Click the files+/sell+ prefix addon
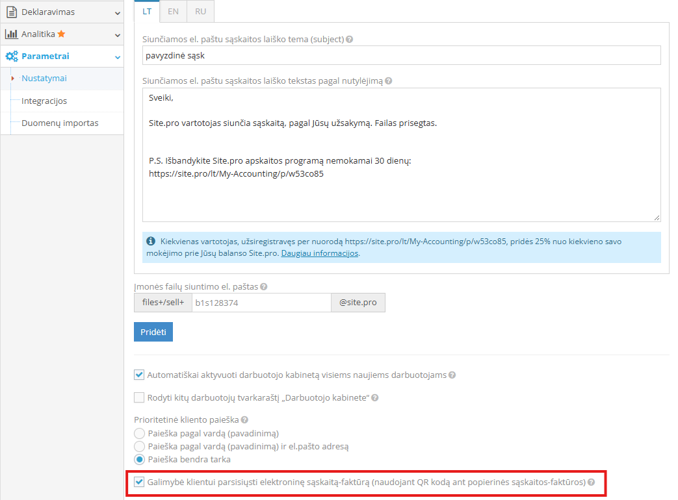This screenshot has height=500, width=678. [163, 303]
